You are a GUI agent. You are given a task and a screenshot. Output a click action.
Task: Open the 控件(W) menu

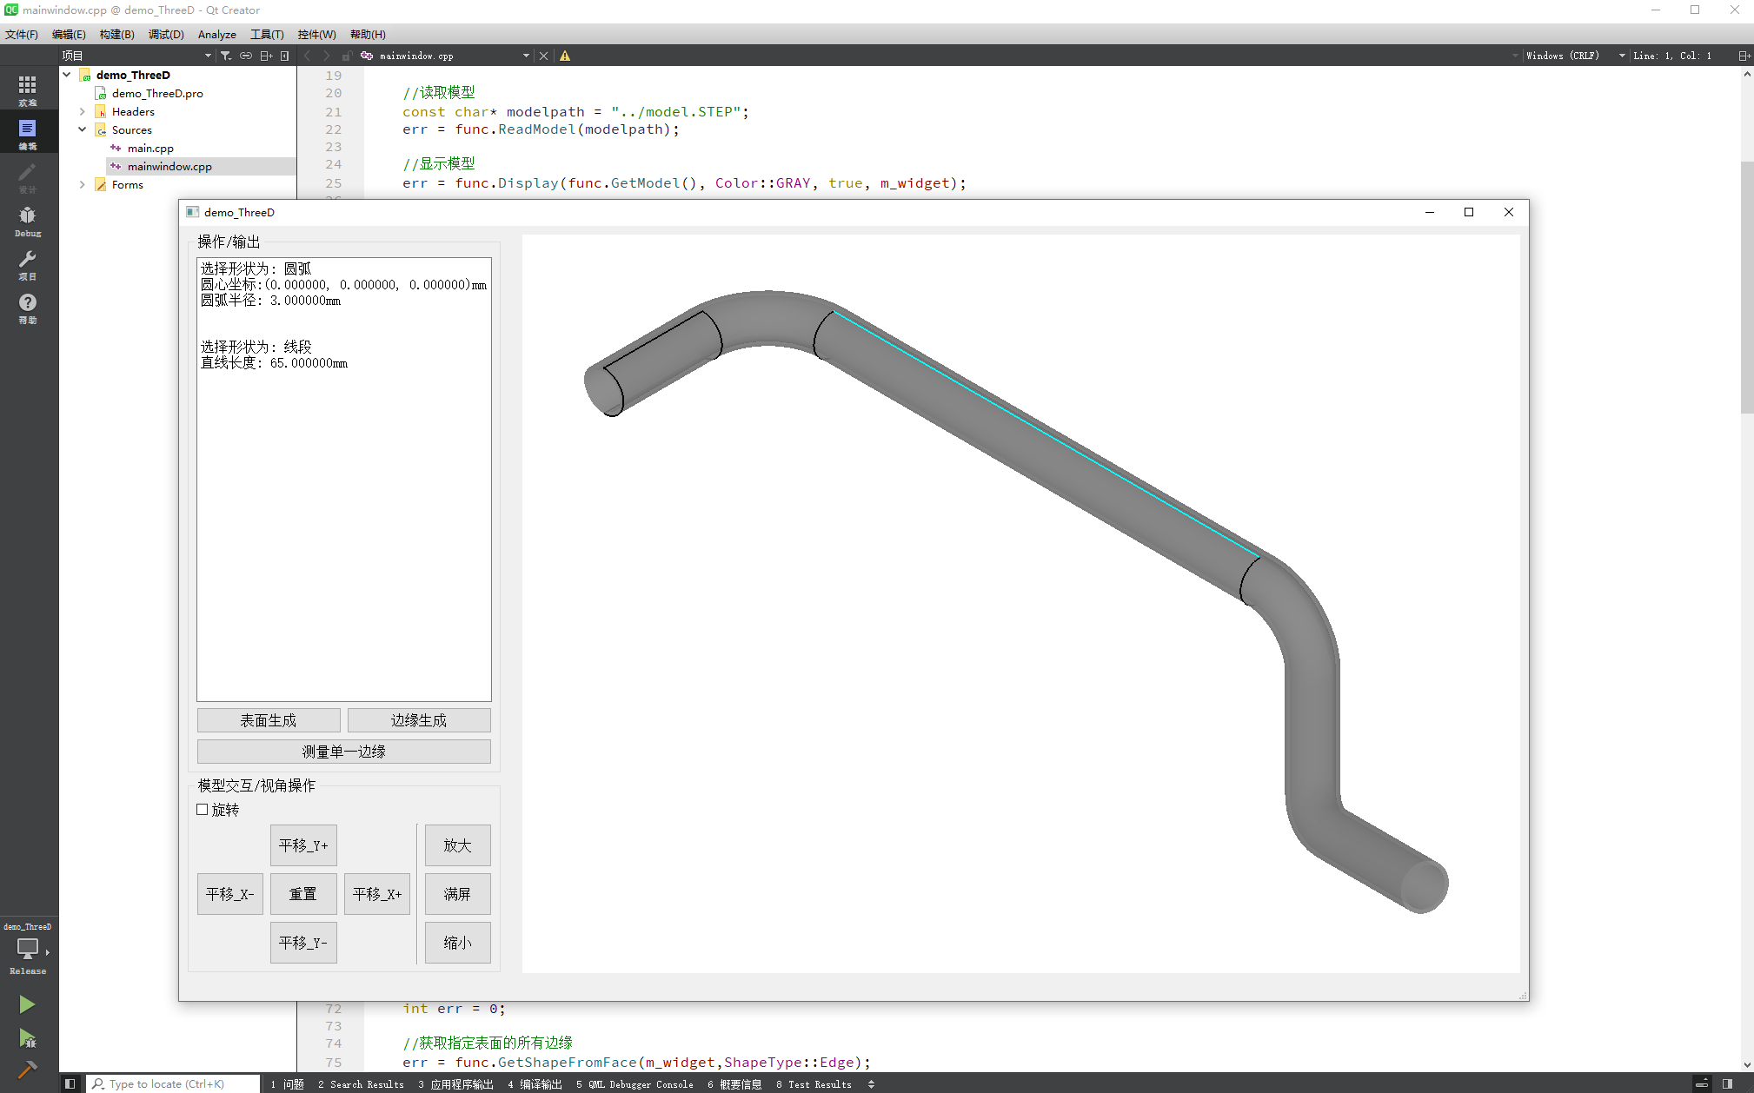[316, 34]
